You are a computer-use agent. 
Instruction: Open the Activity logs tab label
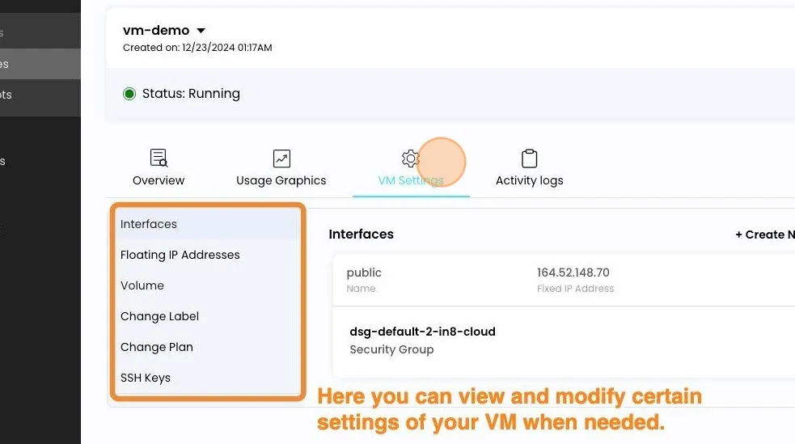529,180
